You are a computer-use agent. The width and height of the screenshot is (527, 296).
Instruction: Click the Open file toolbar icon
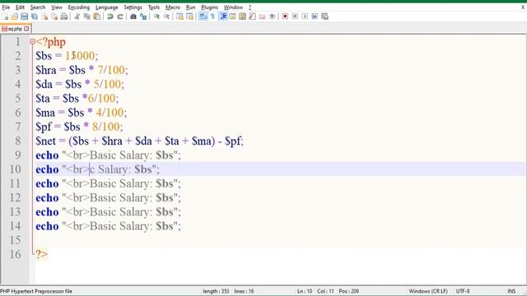(x=15, y=16)
